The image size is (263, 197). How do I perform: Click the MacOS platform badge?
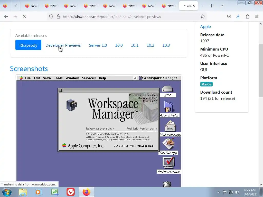[206, 84]
